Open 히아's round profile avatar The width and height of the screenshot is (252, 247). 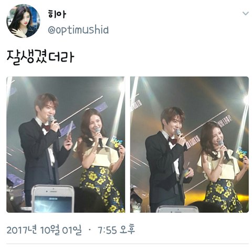tap(23, 21)
